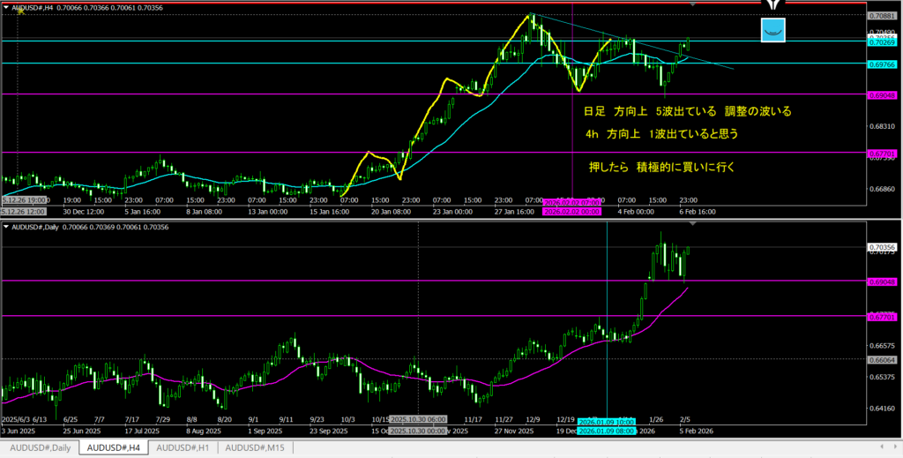Click the chart shift triangle on Daily chart

[692, 225]
